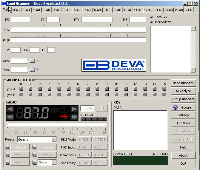Viewport: 200px width, 170px height.
Task: Click the Quit button
Action: 183,163
